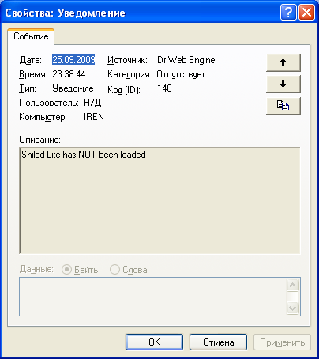
Task: Copy event details to clipboard
Action: tap(283, 106)
